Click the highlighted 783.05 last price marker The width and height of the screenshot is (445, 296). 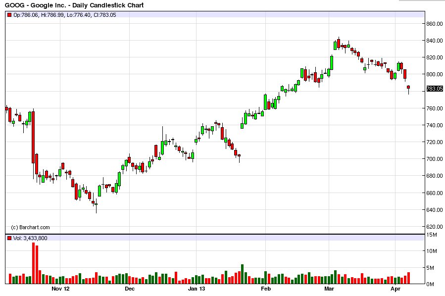point(435,89)
